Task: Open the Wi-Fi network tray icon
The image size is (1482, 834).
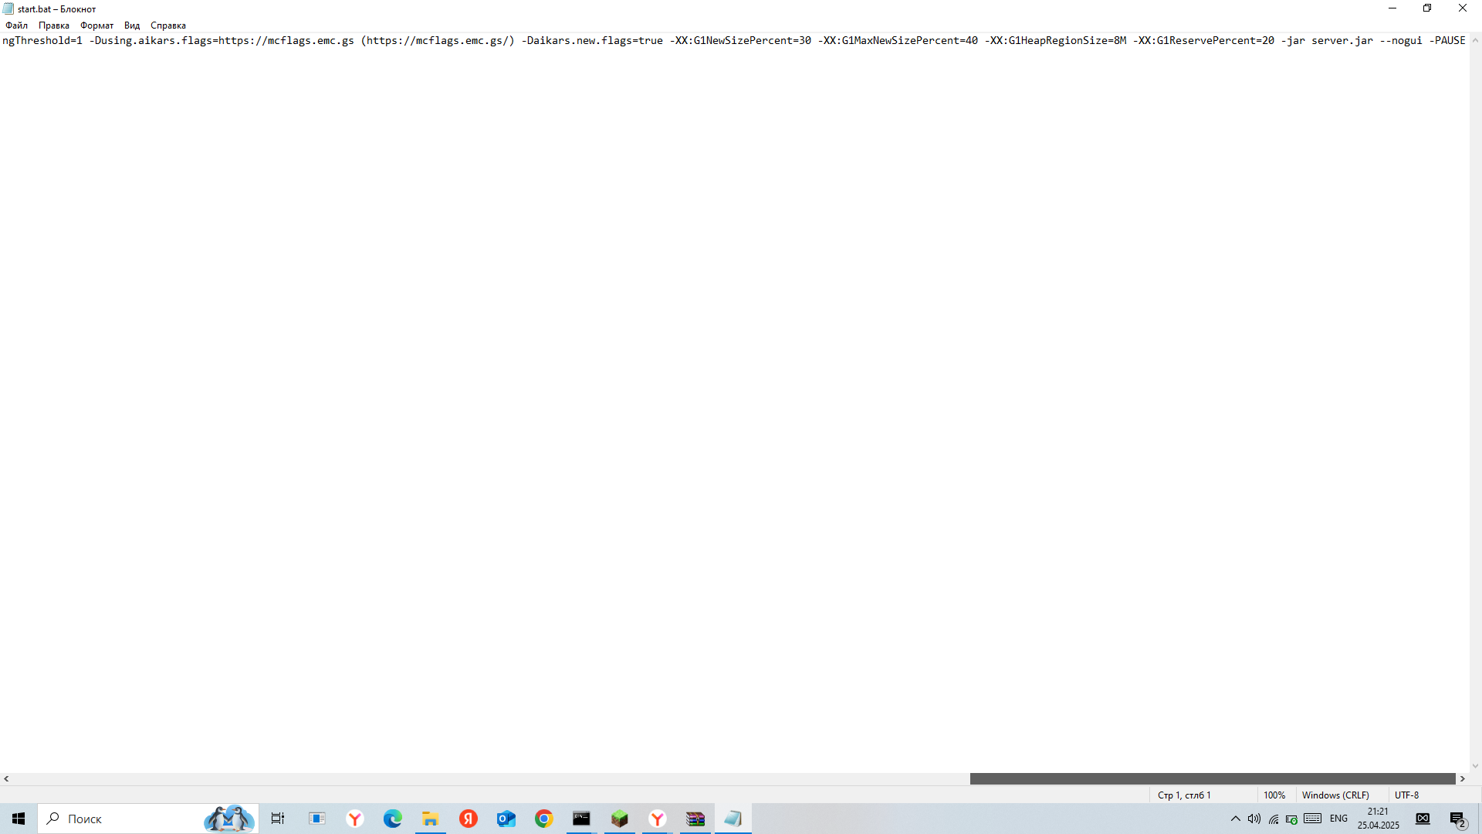Action: click(x=1274, y=819)
